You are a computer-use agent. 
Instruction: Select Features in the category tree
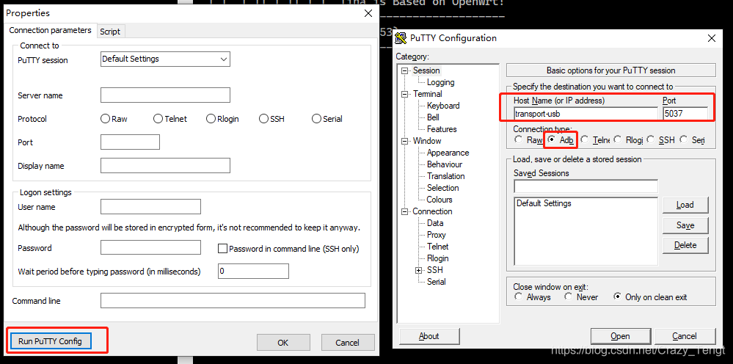point(442,129)
